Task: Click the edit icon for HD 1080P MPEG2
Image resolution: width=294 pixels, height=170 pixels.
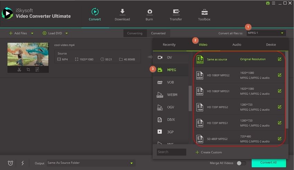Action: 279,75
